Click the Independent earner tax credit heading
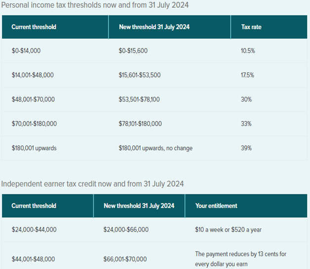Screen dimensions: 310x269 pyautogui.click(x=92, y=184)
